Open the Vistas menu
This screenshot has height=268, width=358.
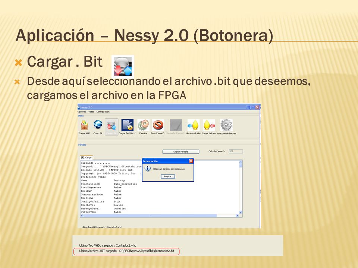[x=91, y=112]
